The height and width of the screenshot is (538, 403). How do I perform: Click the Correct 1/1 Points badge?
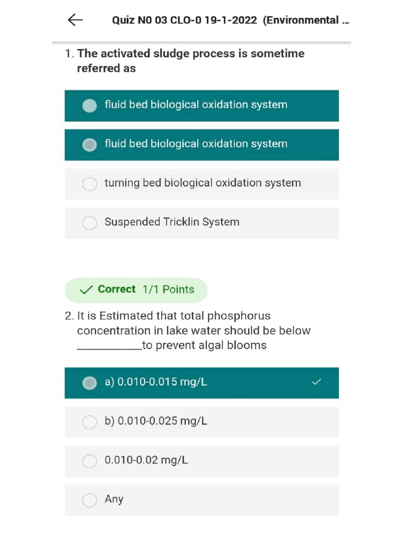pyautogui.click(x=136, y=289)
